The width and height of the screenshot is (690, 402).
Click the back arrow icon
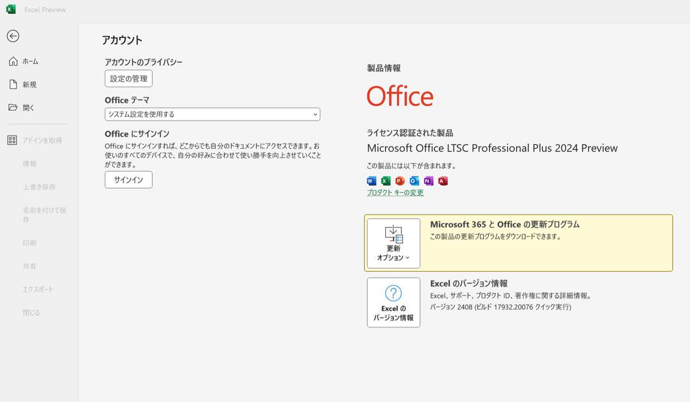coord(13,36)
